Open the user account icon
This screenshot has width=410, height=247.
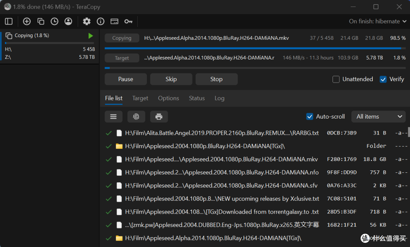pos(68,21)
